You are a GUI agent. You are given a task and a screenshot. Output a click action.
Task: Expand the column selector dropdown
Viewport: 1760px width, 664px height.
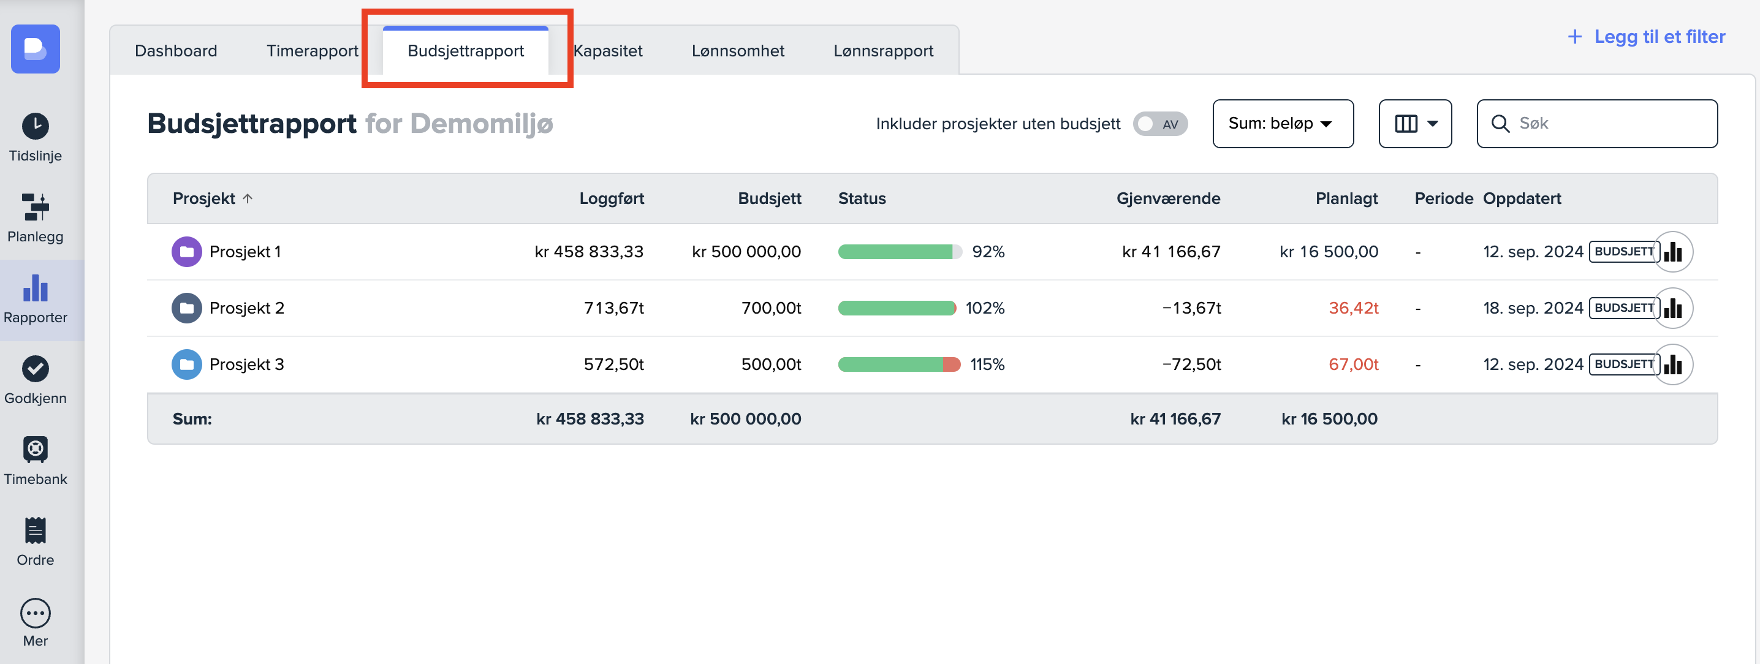(x=1414, y=124)
